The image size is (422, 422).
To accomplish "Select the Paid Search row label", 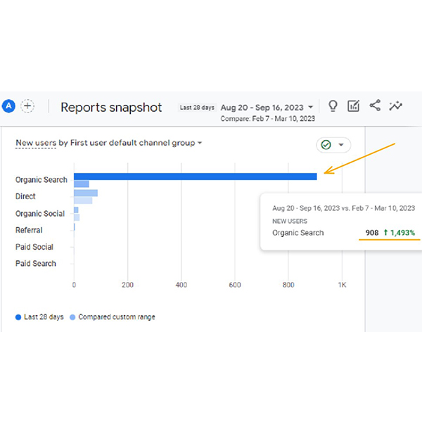I will click(36, 263).
